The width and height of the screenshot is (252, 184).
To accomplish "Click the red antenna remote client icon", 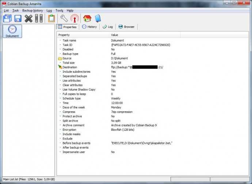I will pos(75,18).
